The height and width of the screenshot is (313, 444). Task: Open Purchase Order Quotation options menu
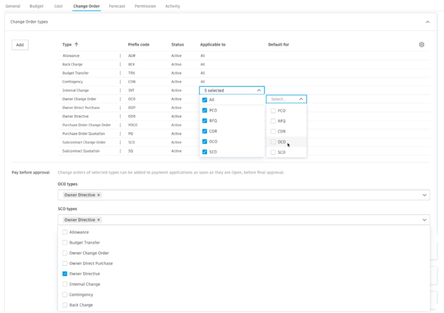(120, 134)
